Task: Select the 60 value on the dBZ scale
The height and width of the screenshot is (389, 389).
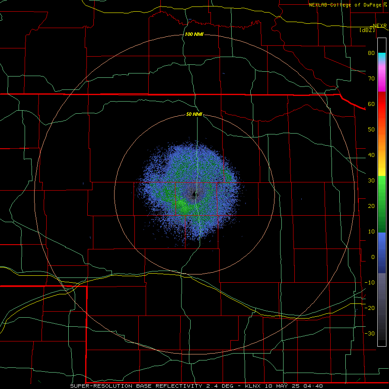Action: point(371,104)
